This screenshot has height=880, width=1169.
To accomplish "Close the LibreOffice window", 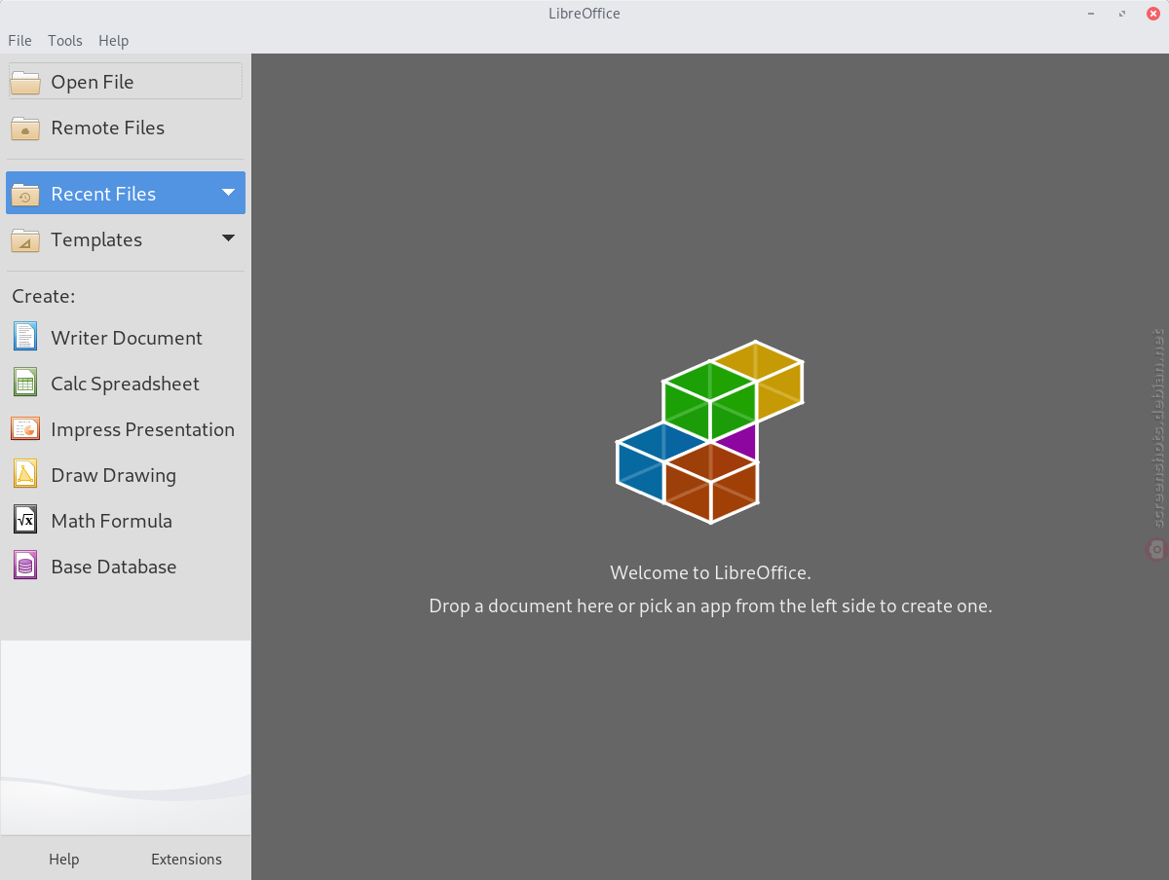I will (1153, 14).
